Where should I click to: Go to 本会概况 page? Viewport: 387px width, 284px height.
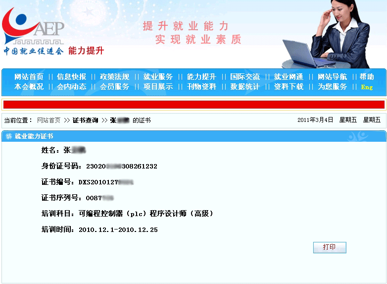click(x=29, y=87)
